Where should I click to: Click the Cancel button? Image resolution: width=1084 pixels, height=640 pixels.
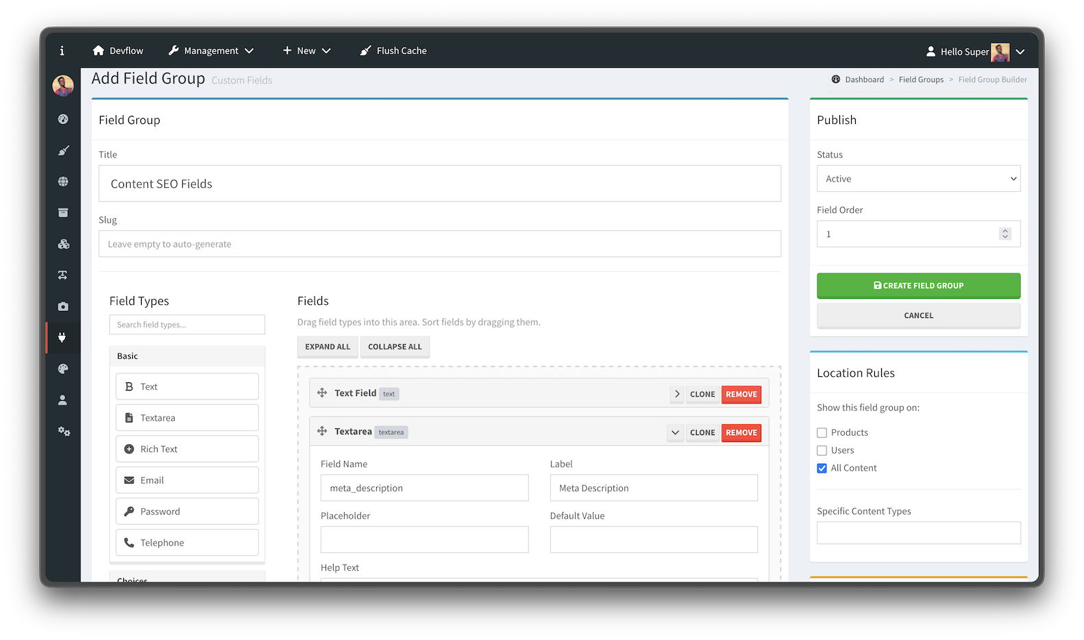pos(918,316)
